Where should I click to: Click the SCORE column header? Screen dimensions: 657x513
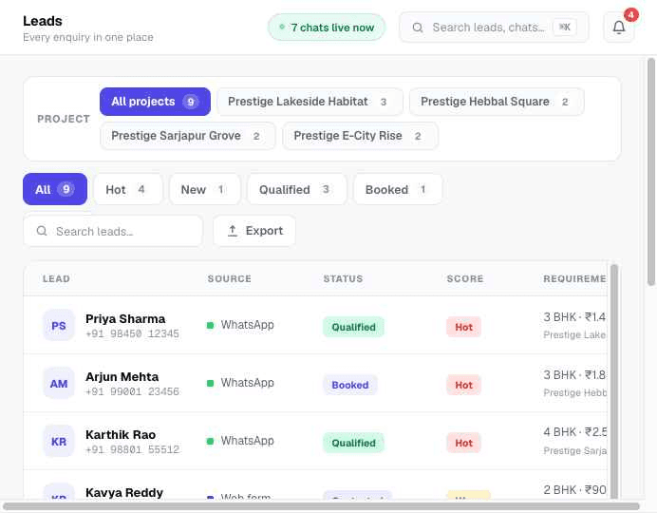464,278
